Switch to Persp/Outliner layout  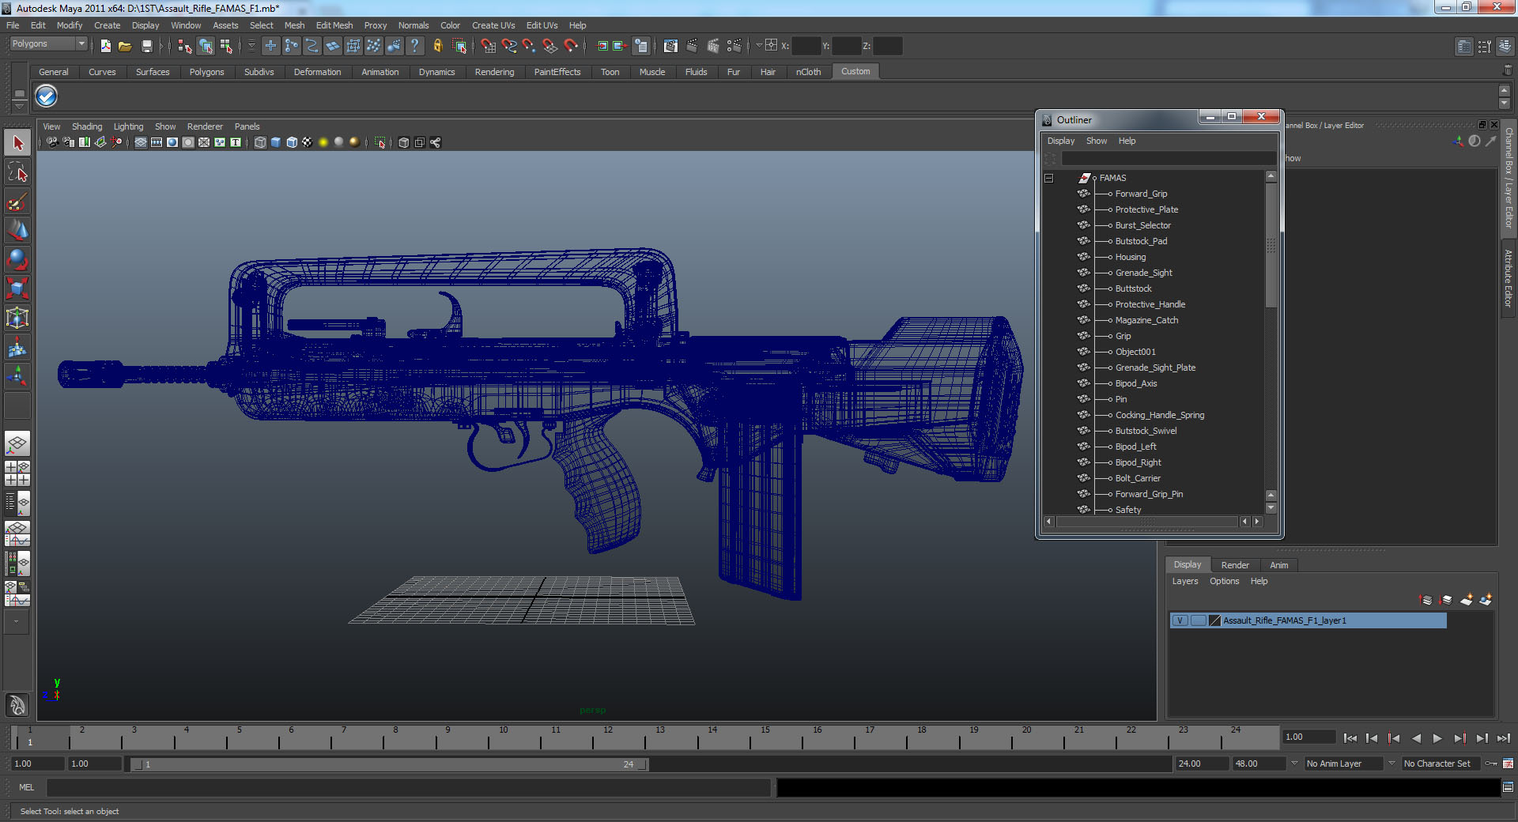click(17, 503)
